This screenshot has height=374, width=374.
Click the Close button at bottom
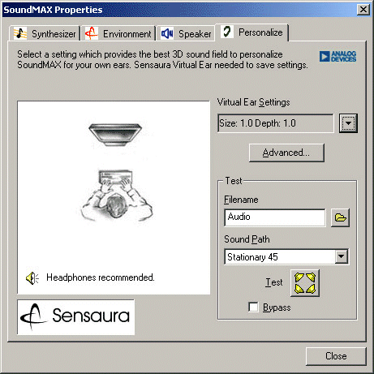pyautogui.click(x=336, y=356)
